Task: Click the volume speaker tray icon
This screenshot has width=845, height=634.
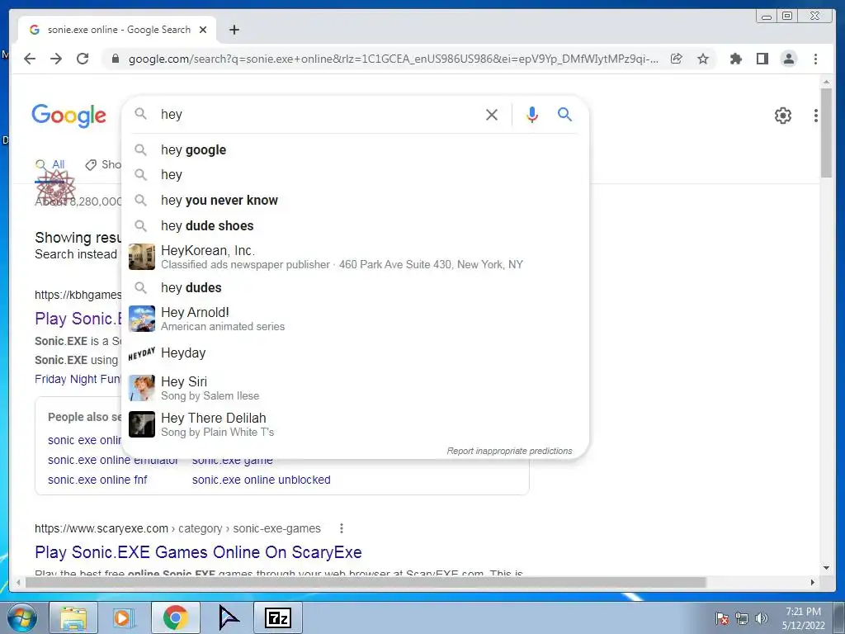Action: tap(761, 618)
